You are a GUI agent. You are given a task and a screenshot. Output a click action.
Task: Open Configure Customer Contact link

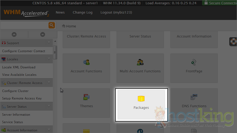24,51
